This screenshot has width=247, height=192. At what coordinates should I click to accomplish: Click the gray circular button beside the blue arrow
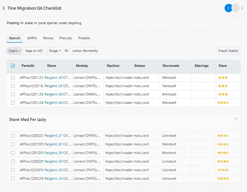236,8
